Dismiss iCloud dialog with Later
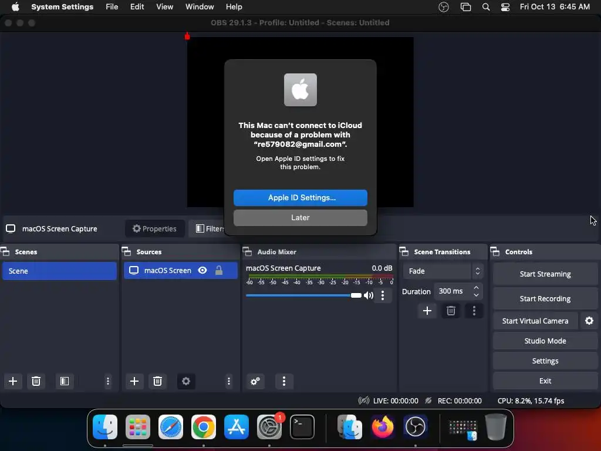The image size is (601, 451). 300,217
